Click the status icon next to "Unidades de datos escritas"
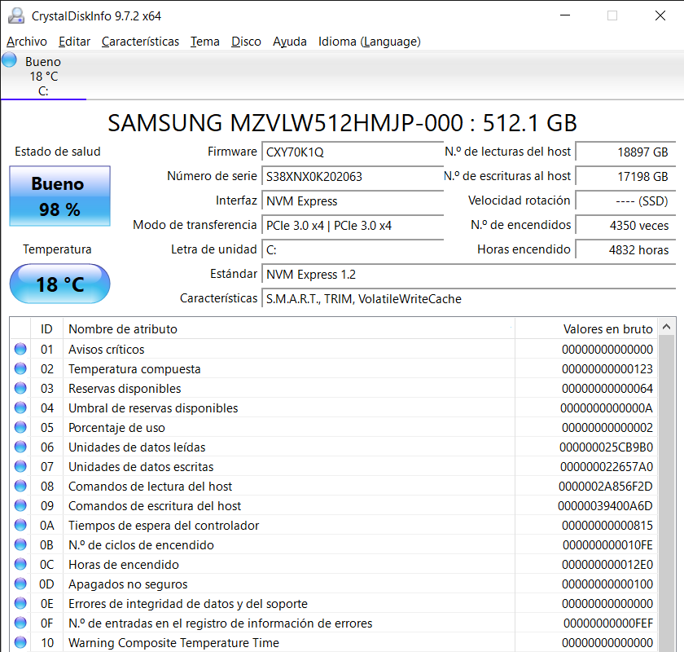This screenshot has height=652, width=684. point(20,467)
